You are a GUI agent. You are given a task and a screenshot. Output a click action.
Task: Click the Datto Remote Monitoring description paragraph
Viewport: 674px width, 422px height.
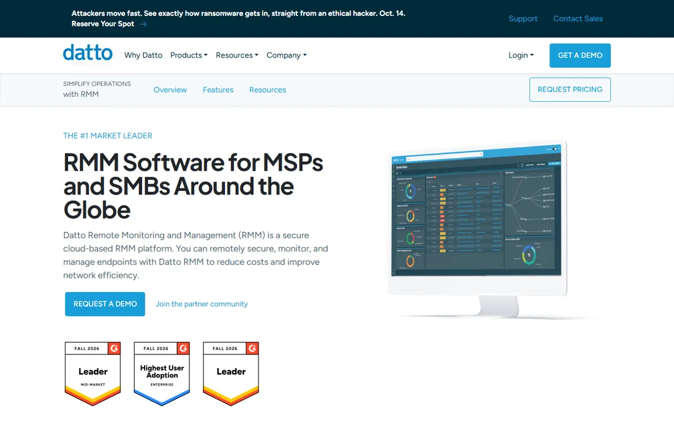(x=195, y=255)
